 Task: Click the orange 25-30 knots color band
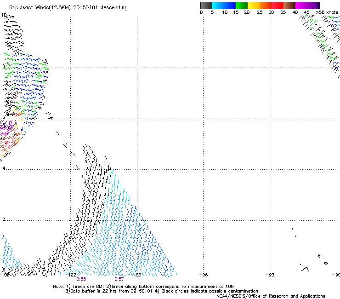(x=266, y=6)
